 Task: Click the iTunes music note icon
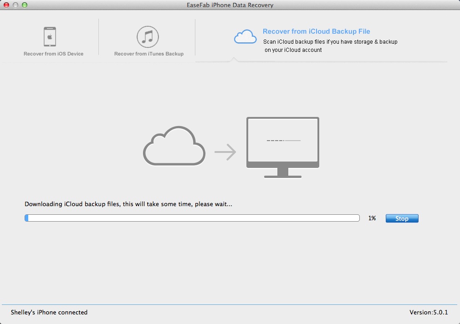pos(148,37)
